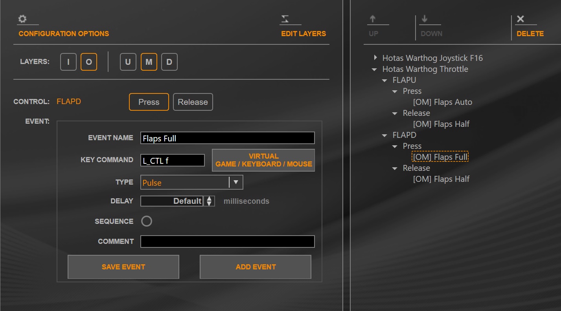Collapse Press under FLAPD

click(x=395, y=146)
